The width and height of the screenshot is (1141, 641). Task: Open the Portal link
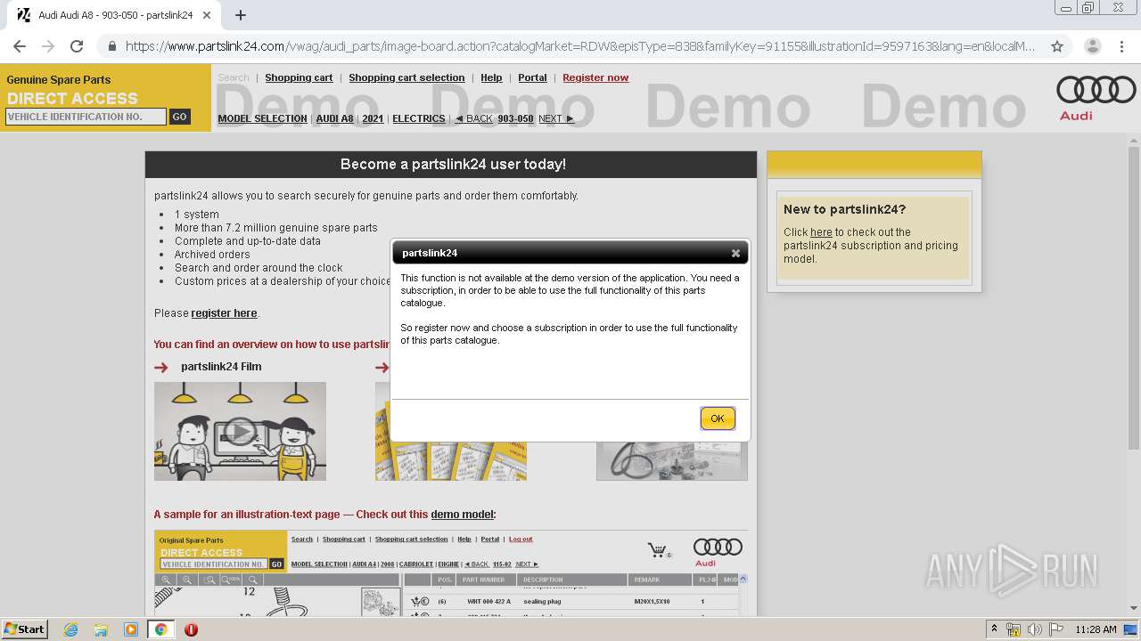pos(532,77)
